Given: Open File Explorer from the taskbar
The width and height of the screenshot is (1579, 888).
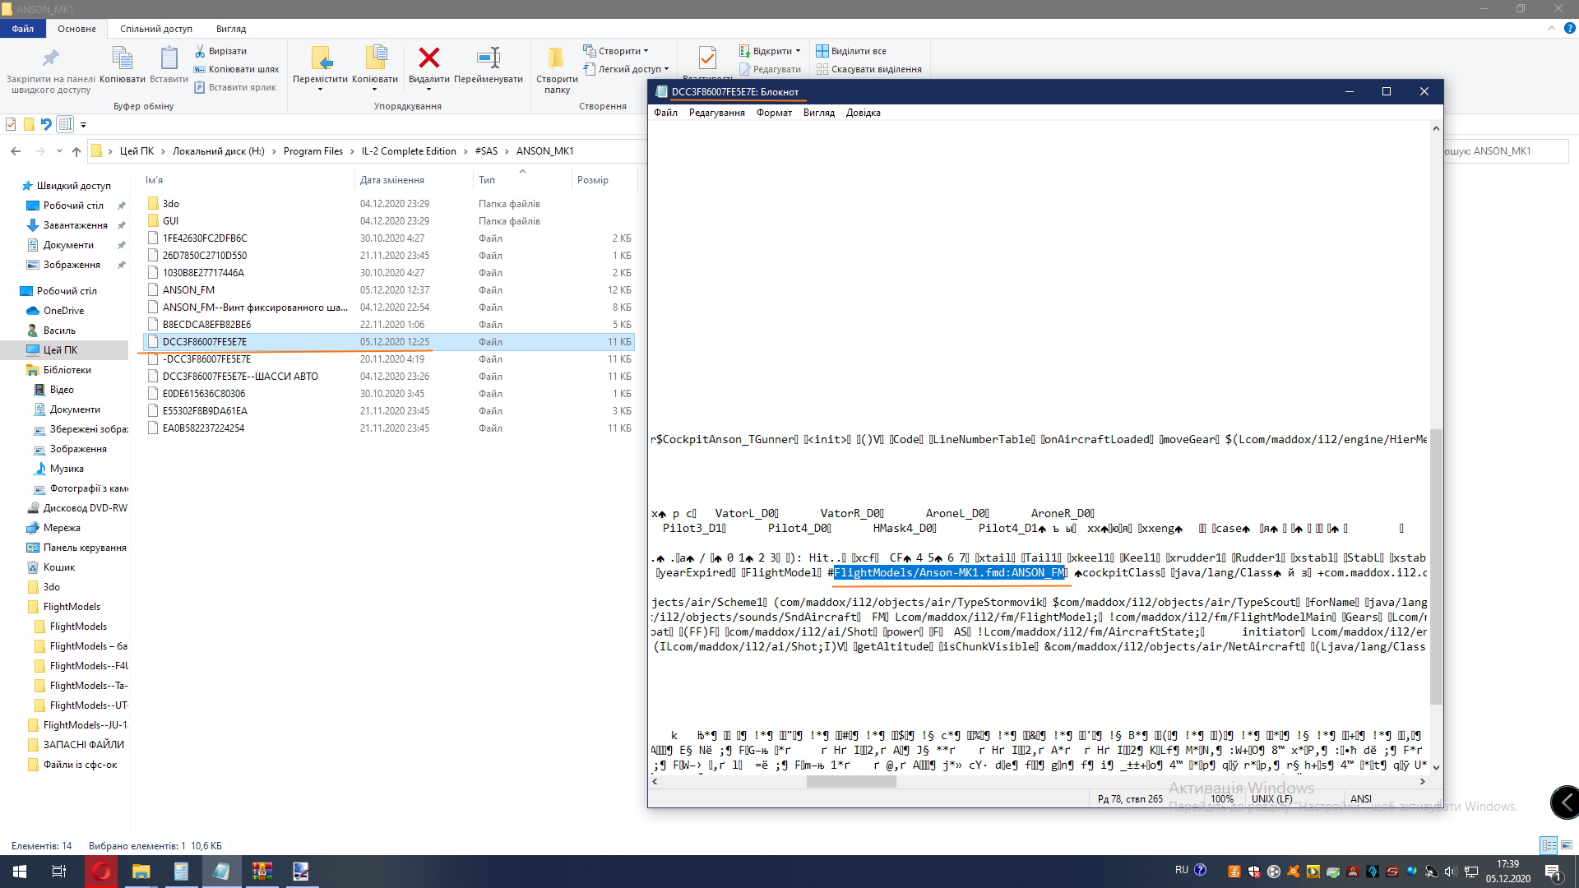Looking at the screenshot, I should click(x=141, y=872).
